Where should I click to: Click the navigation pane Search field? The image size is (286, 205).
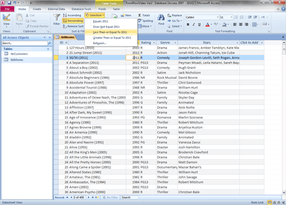(25, 43)
